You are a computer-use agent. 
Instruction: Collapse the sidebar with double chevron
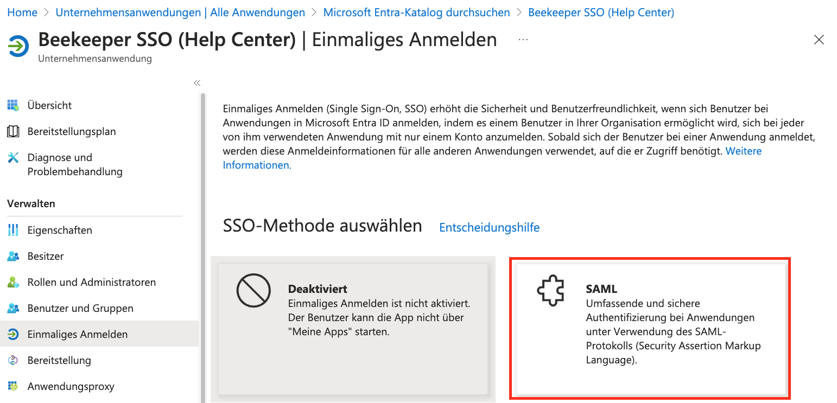197,83
